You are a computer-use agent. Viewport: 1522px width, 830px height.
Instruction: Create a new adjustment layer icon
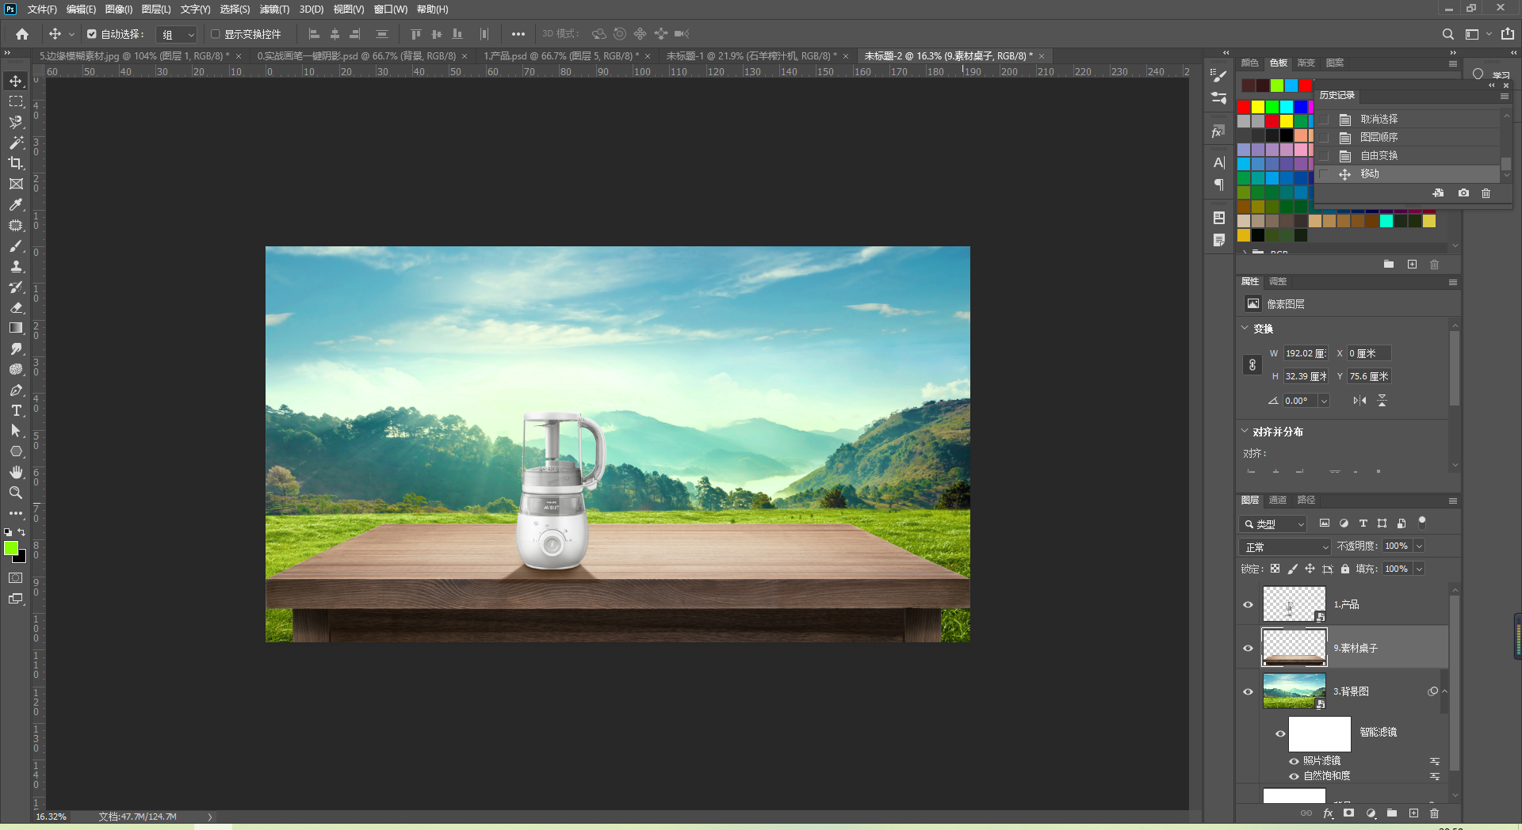tap(1371, 813)
